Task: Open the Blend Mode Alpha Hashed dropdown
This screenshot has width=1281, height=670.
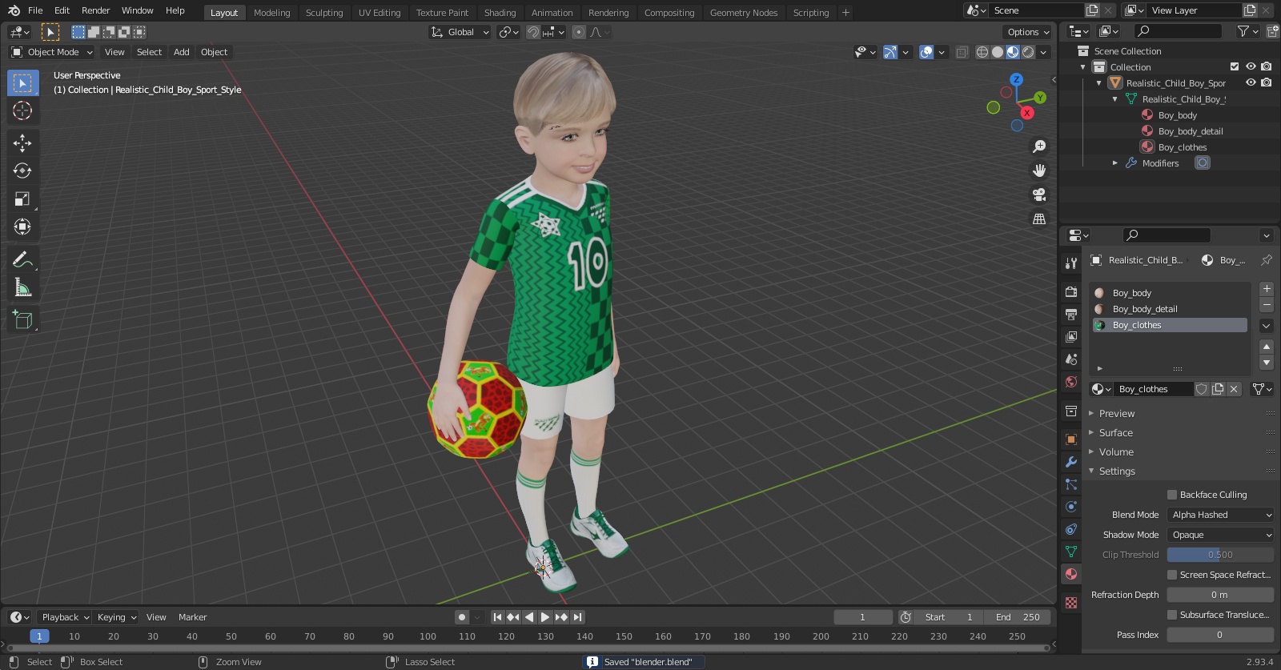Action: [x=1220, y=515]
